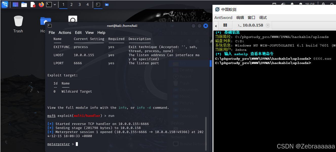Click the 6666.exe command in AntSword terminal

click(322, 59)
